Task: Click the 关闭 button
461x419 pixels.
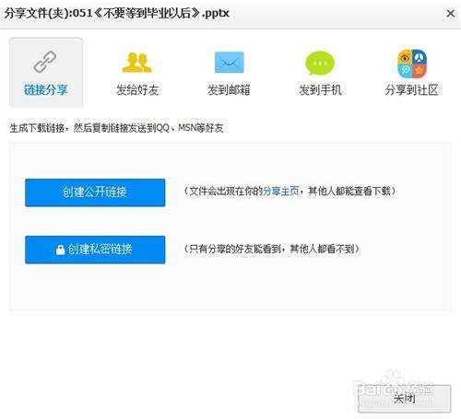Action: (x=405, y=399)
